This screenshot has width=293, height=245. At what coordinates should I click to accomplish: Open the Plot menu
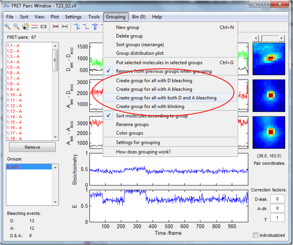point(54,17)
